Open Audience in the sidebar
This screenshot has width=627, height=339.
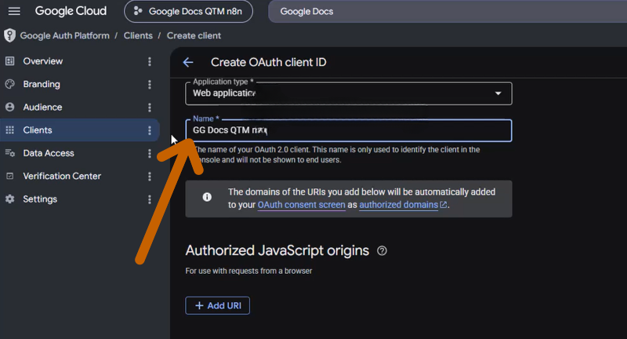point(80,108)
